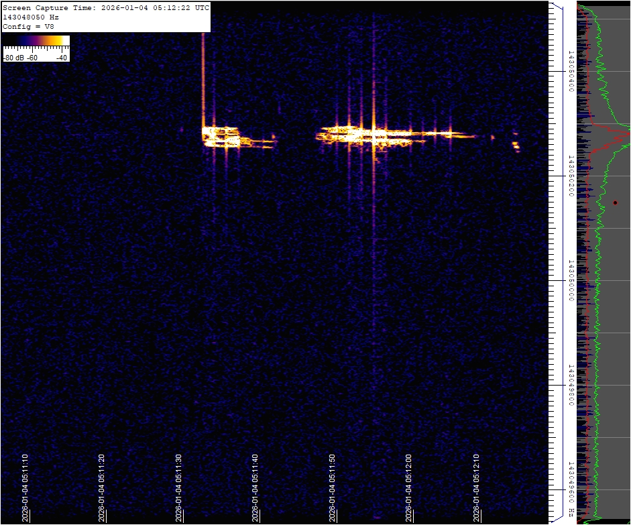
Task: Click the 05:12:00 time axis label
Action: [x=408, y=487]
